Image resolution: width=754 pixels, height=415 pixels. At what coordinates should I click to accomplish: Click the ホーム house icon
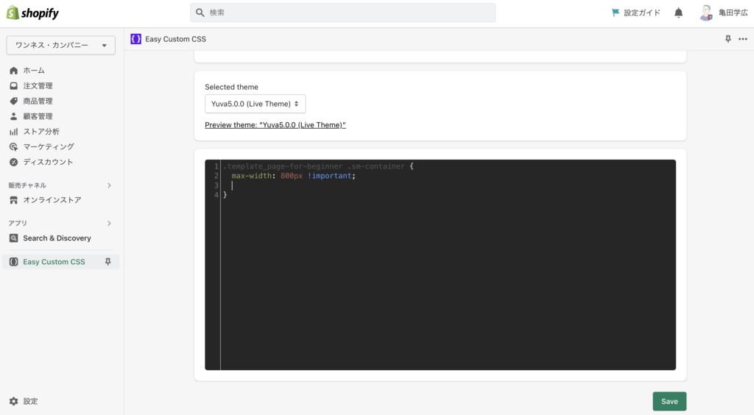pos(13,71)
